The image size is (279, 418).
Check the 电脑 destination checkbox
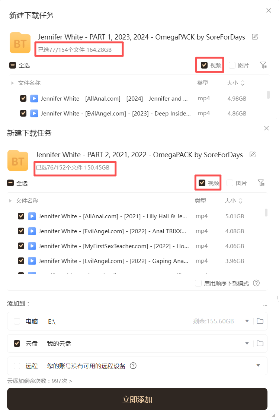pyautogui.click(x=17, y=321)
